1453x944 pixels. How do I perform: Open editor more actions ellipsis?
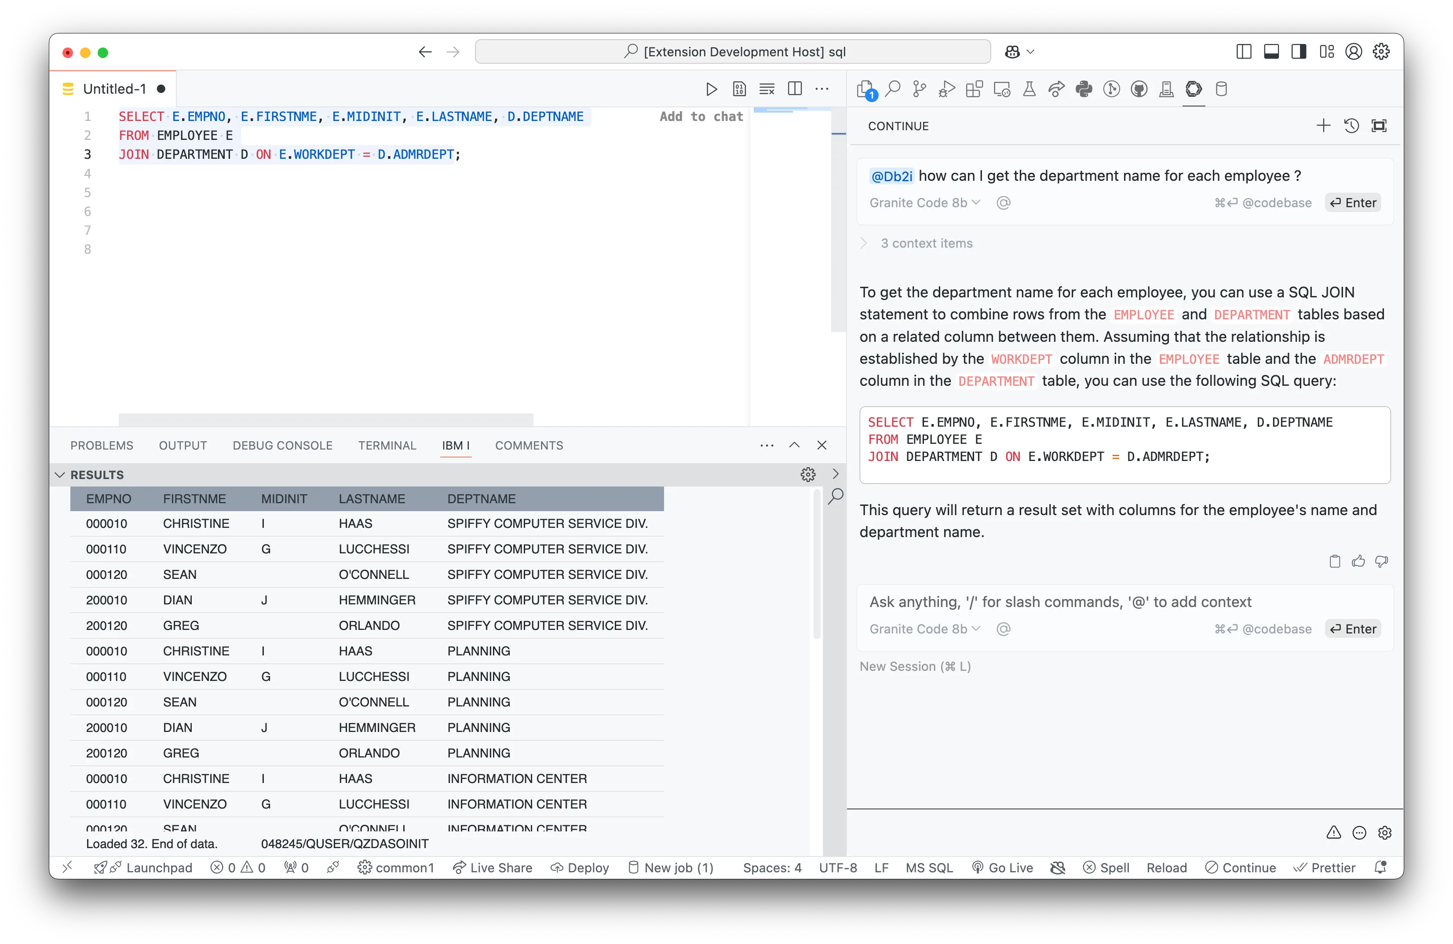coord(822,89)
